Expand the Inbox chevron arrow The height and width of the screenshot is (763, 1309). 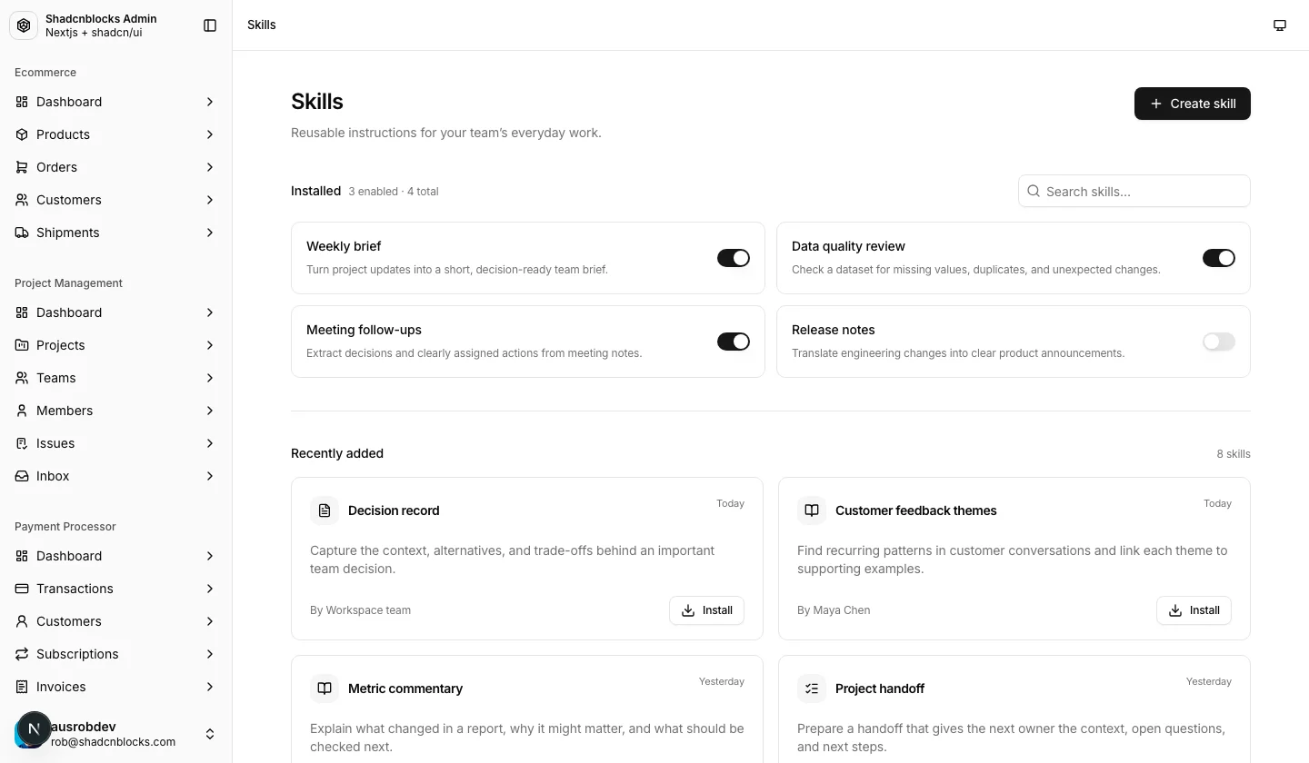[210, 476]
